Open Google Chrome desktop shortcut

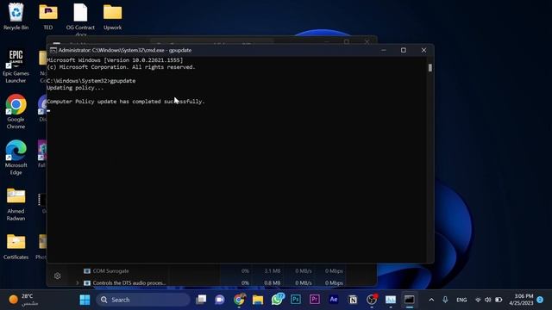tap(16, 111)
